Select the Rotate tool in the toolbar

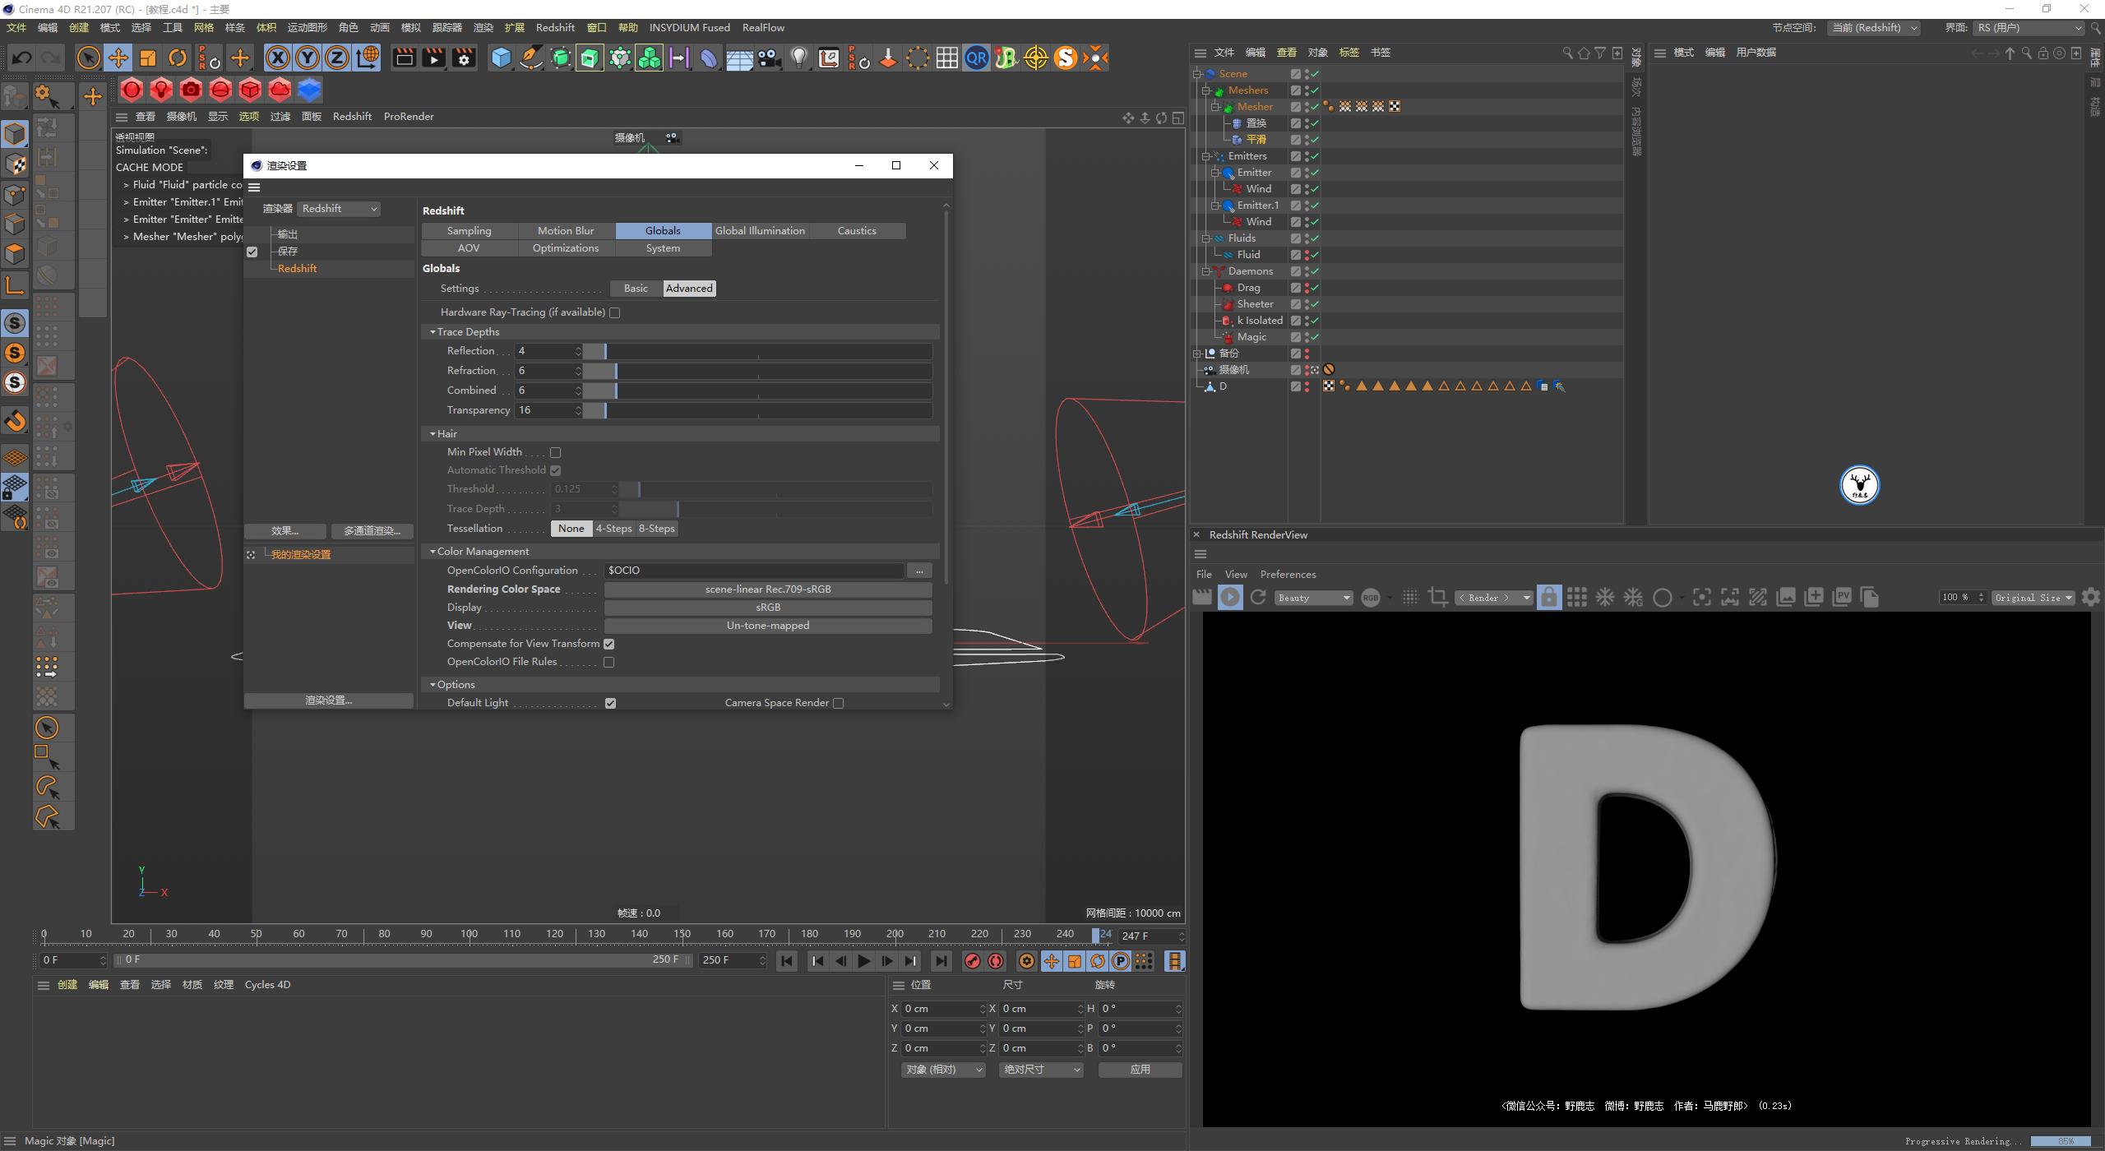tap(177, 58)
